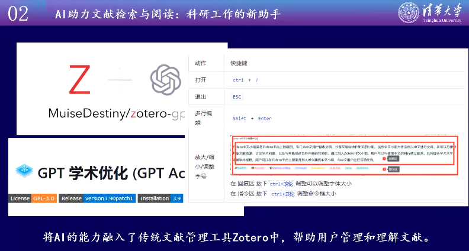Click the gray OpenAI knot logo
469x251 pixels.
[x=166, y=80]
